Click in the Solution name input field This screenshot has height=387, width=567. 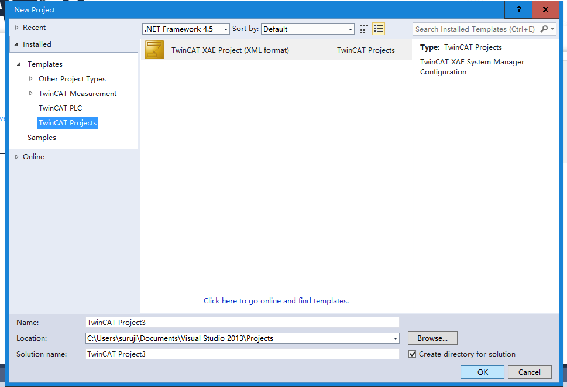click(242, 354)
